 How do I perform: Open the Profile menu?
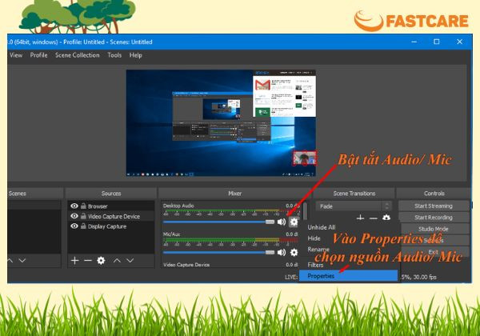pyautogui.click(x=38, y=55)
